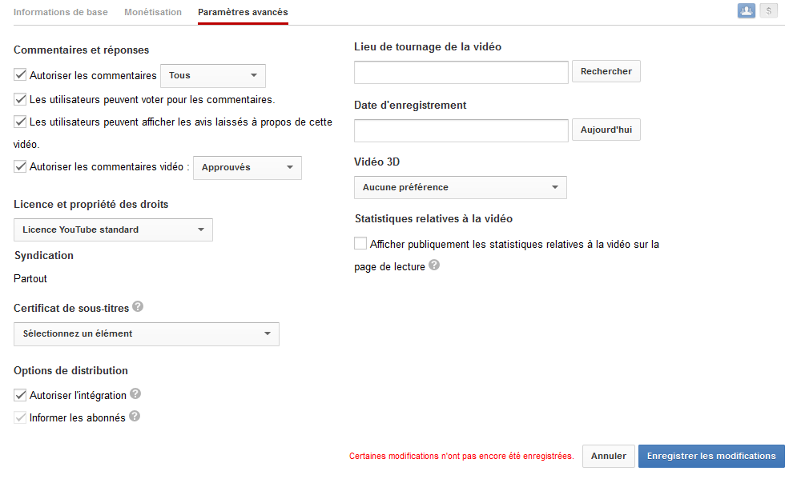
Task: Click Enregistrer les modifications button
Action: [711, 457]
